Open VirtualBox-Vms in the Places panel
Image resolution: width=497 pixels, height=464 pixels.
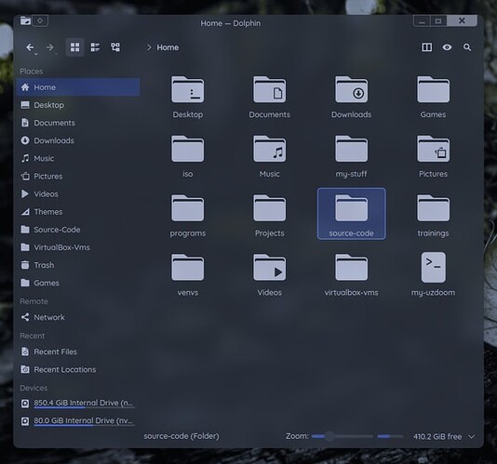point(78,247)
